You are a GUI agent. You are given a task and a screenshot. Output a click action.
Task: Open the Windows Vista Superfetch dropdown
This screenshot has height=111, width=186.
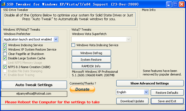point(128,39)
